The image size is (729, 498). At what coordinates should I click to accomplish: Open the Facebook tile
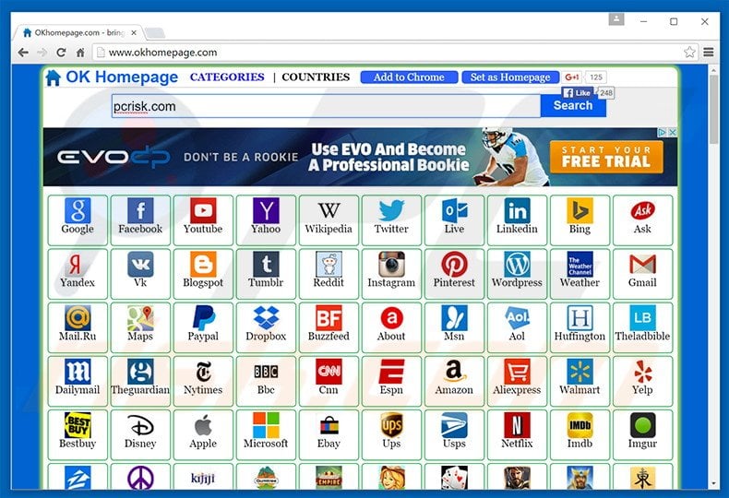[140, 220]
